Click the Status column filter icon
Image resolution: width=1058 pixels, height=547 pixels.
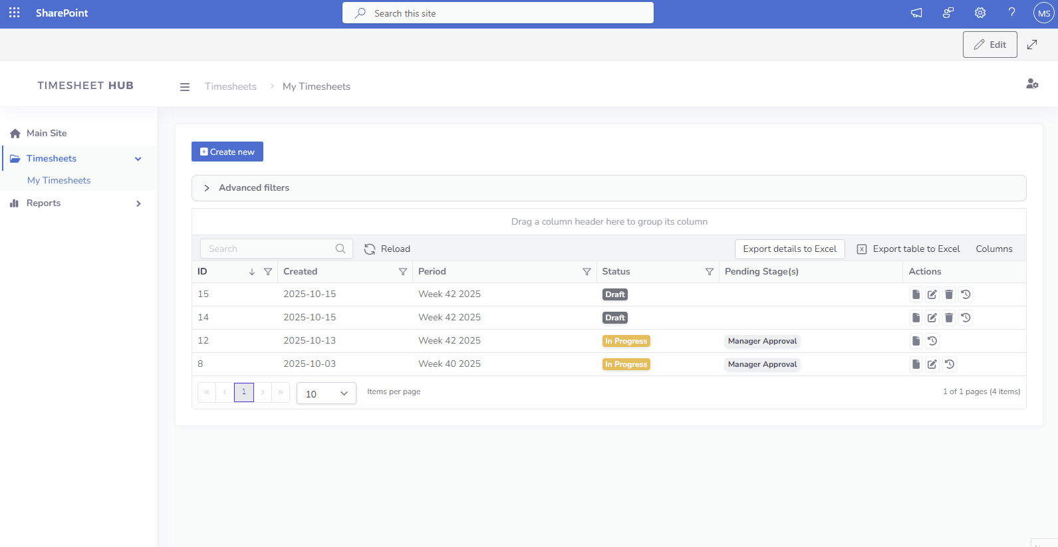click(x=710, y=272)
